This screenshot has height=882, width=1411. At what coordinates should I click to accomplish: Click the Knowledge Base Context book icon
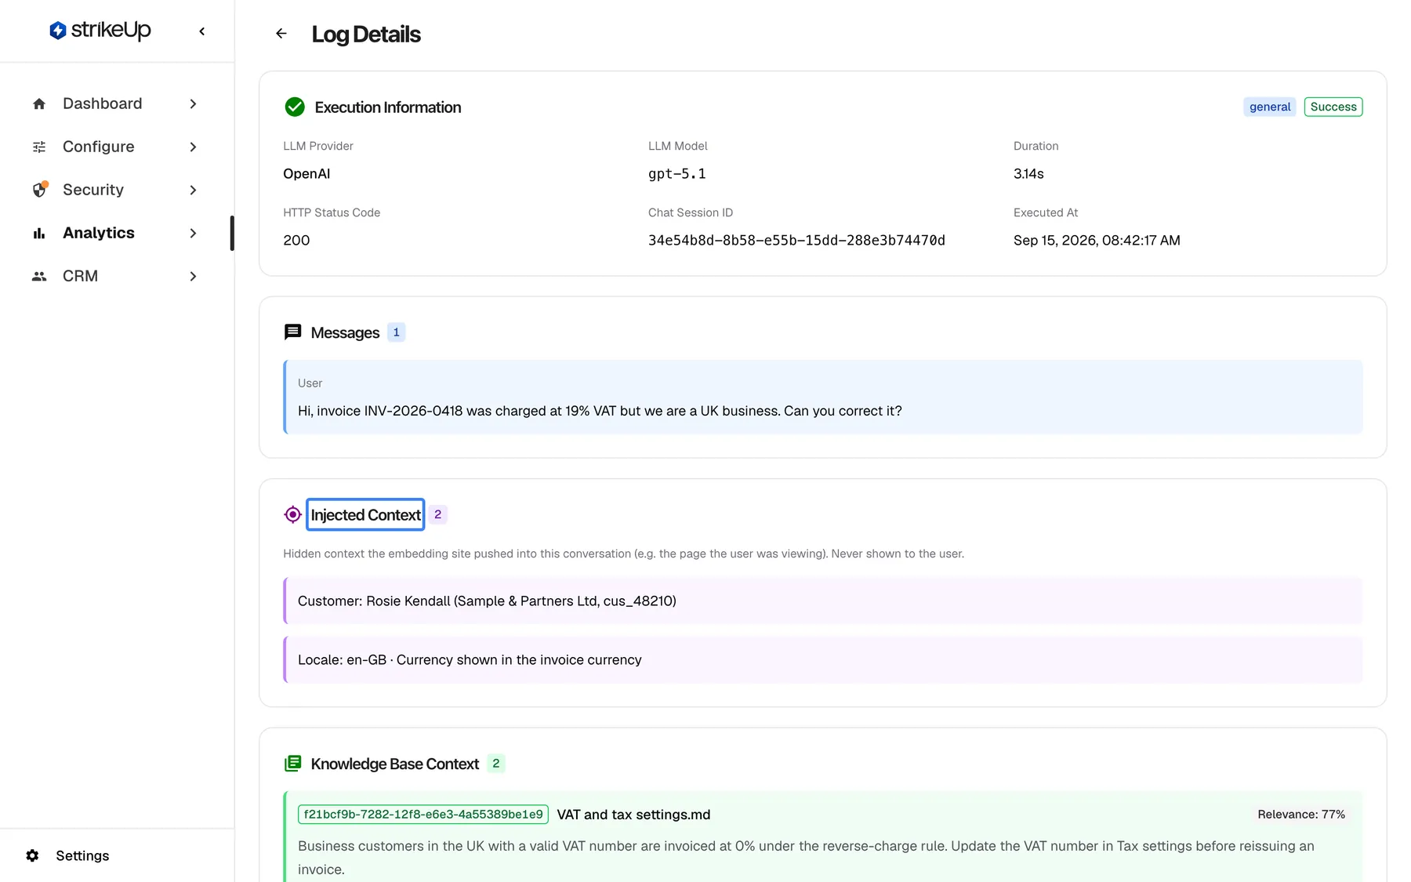click(x=292, y=764)
